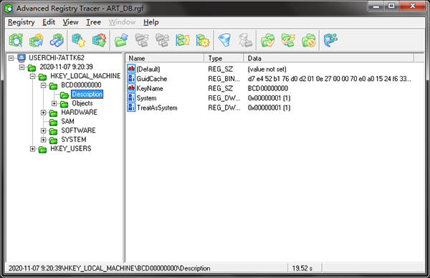Click the USERCHI-7ATTK62 computer icon
The image size is (430, 278).
21,58
